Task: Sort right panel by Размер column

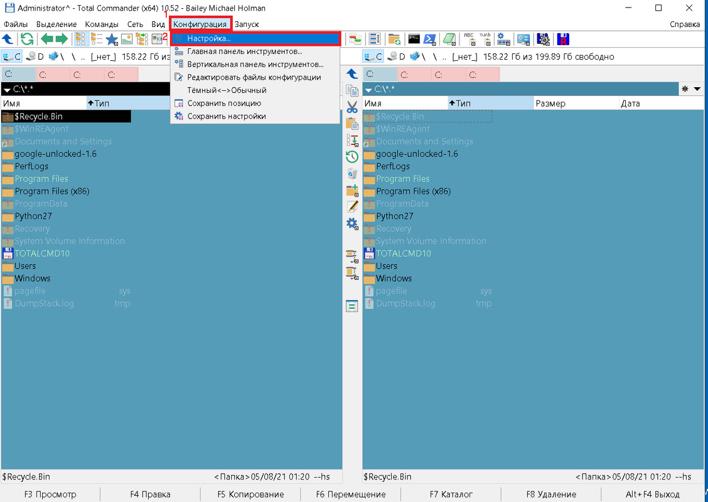Action: click(576, 104)
